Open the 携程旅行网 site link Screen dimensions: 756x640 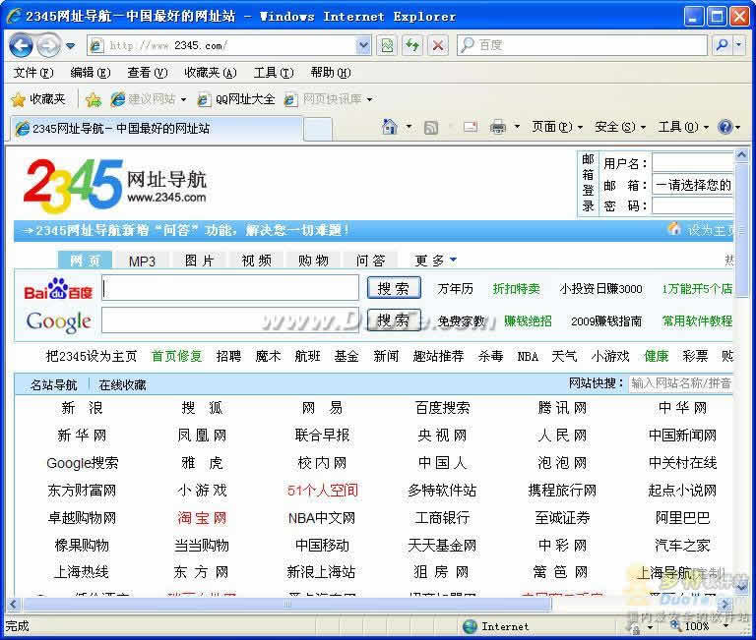(562, 491)
